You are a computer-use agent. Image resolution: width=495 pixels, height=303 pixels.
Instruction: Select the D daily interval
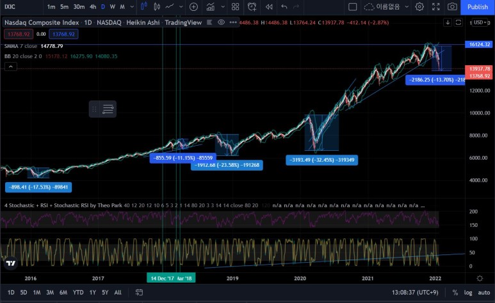[103, 6]
